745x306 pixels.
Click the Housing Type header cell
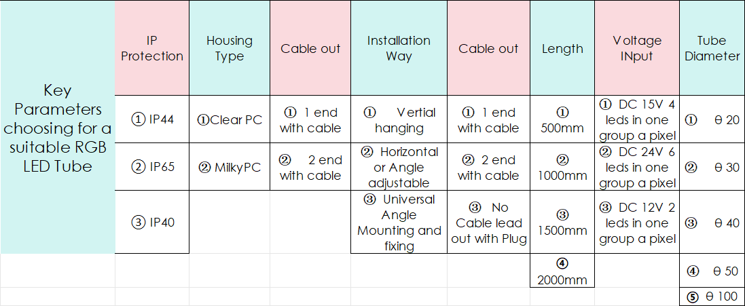point(230,48)
